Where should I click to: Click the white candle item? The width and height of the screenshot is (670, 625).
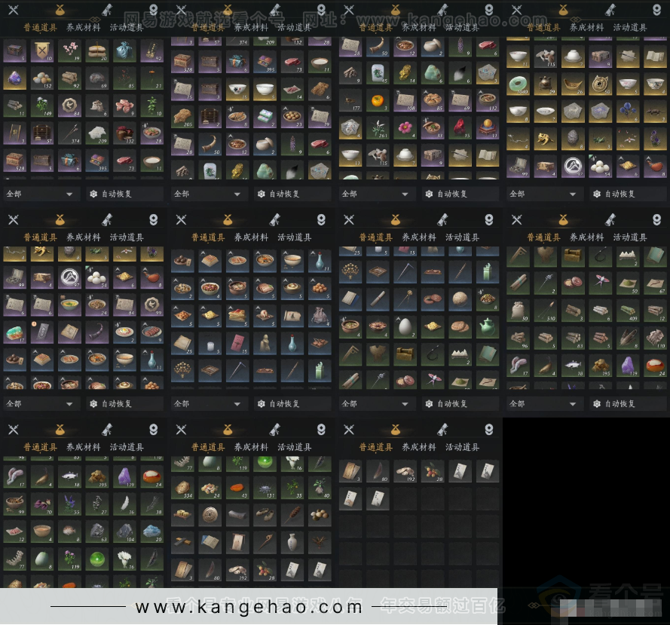[x=210, y=343]
